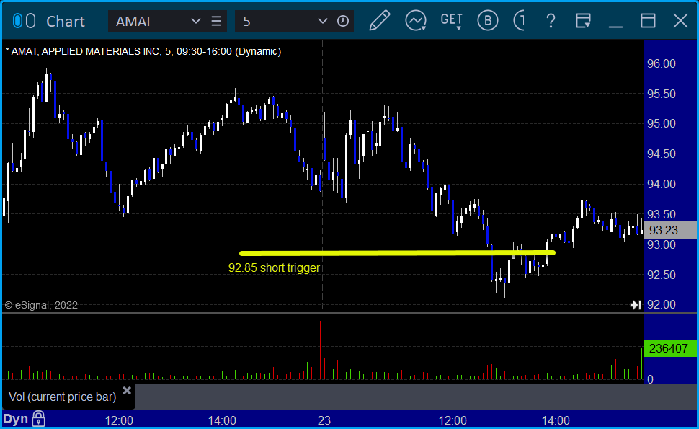Viewport: 699px width, 429px height.
Task: Click the time template clock icon
Action: pyautogui.click(x=343, y=21)
